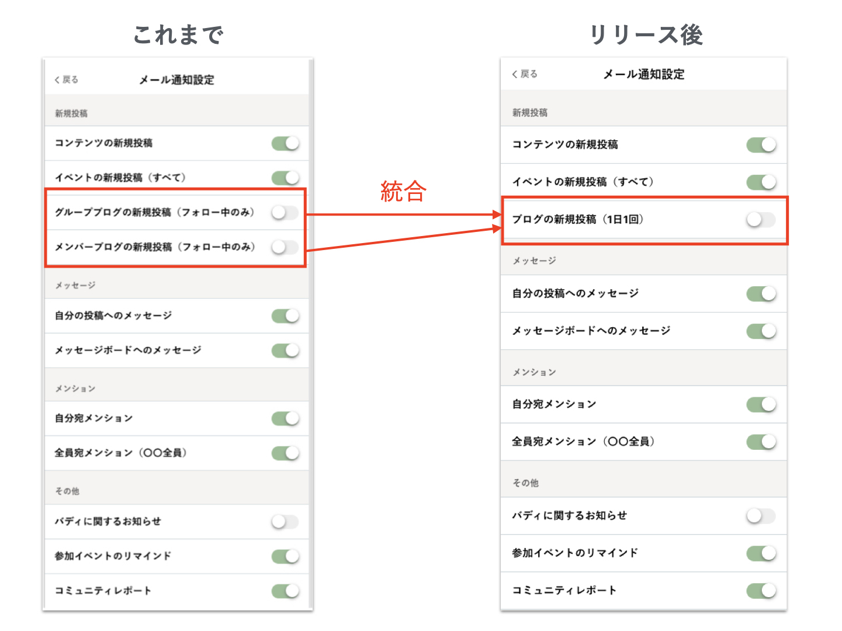Viewport: 842px width, 631px height.
Task: Turn on ブログの新規投稿（1日1回） switch
Action: [x=761, y=220]
